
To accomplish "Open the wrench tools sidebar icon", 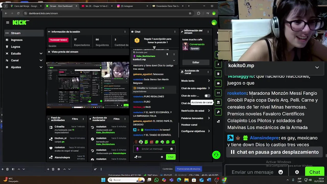I will tap(218, 112).
